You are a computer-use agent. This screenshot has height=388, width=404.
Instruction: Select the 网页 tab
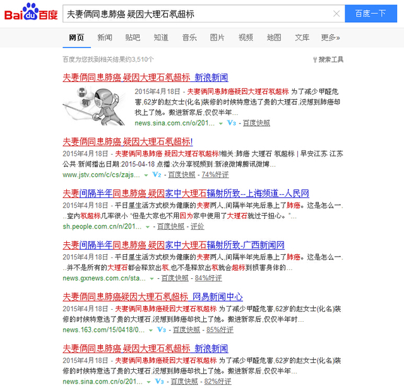pyautogui.click(x=76, y=38)
